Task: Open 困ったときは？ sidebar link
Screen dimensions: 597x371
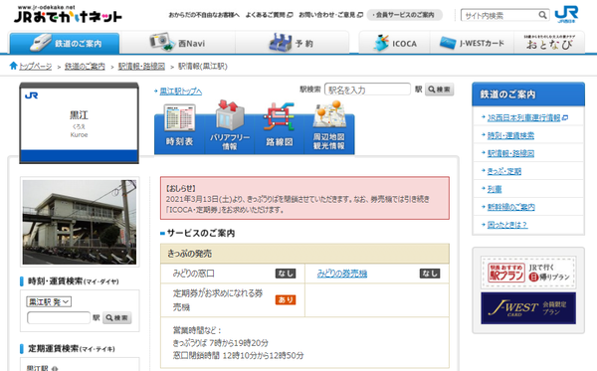Action: click(x=507, y=225)
